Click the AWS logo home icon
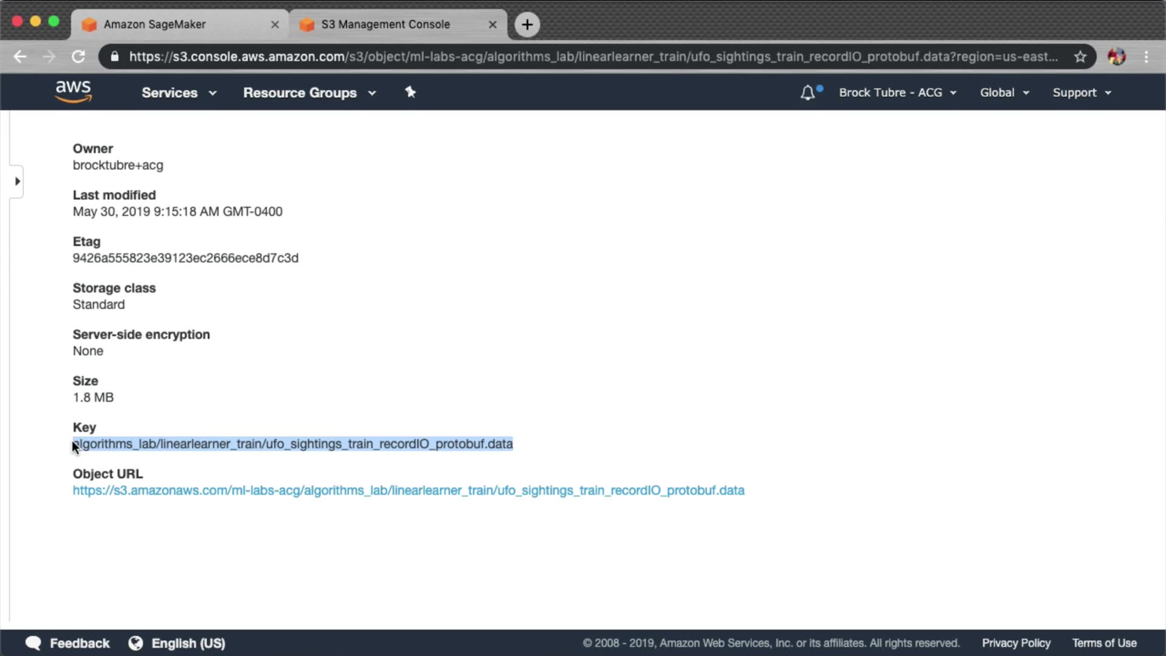1166x656 pixels. (x=73, y=92)
